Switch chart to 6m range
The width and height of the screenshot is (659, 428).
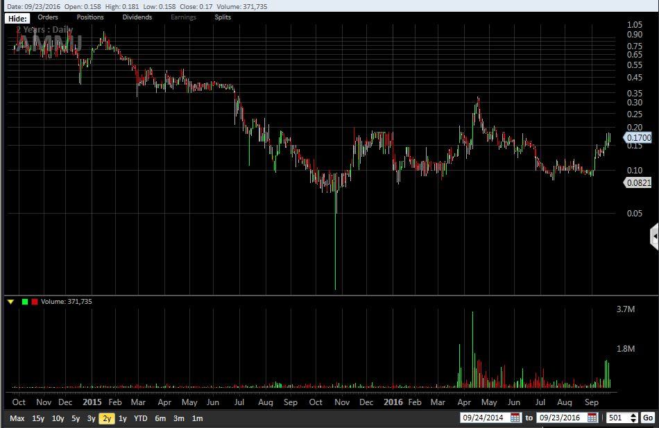tap(160, 418)
